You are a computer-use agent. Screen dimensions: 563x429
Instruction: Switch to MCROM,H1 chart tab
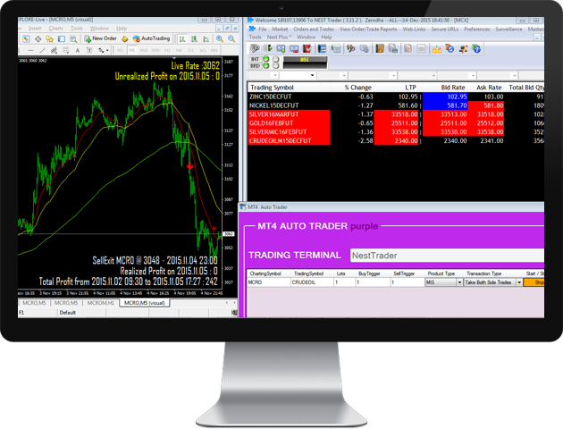100,303
